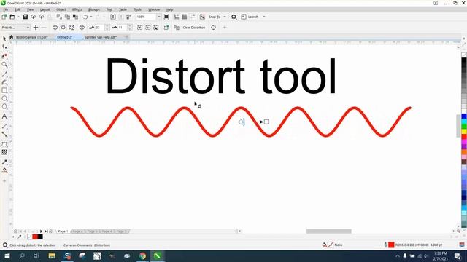Toggle Smooth distortion option

click(x=147, y=28)
